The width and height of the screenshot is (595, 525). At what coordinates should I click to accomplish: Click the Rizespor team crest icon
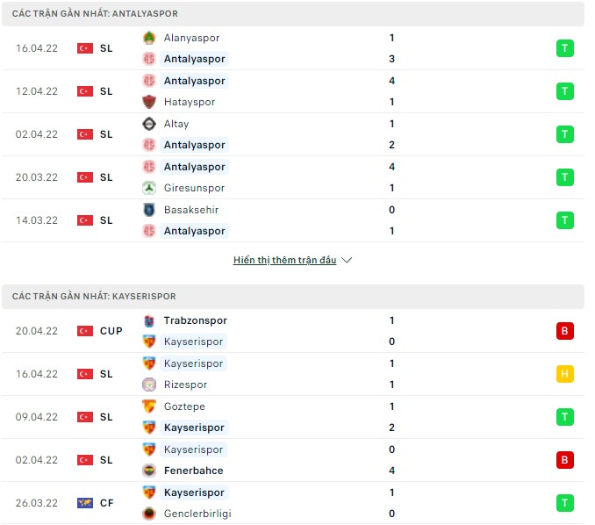tap(149, 385)
